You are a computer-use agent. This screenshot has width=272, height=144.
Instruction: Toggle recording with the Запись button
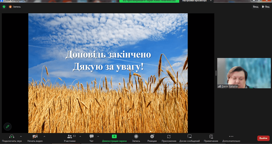coord(136,136)
